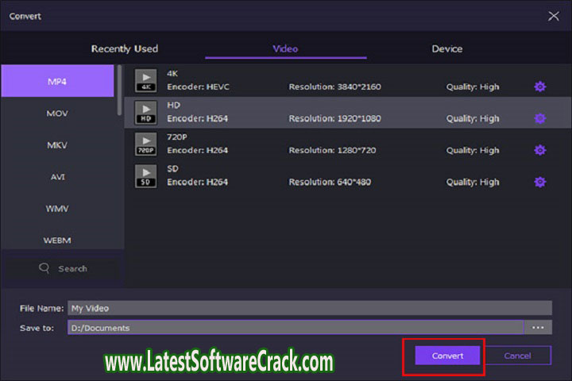
Task: Click the 4K preset video icon
Action: [x=145, y=80]
